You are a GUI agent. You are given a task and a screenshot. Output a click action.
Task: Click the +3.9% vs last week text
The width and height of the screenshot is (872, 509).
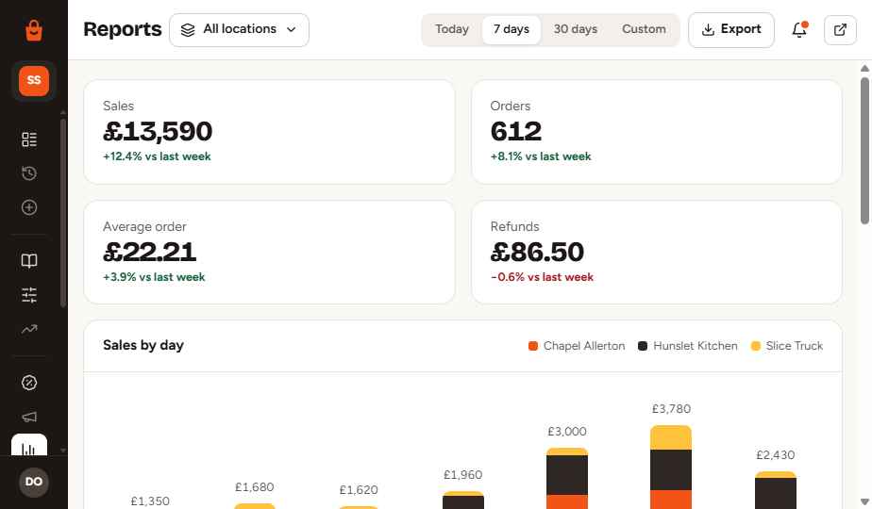154,277
